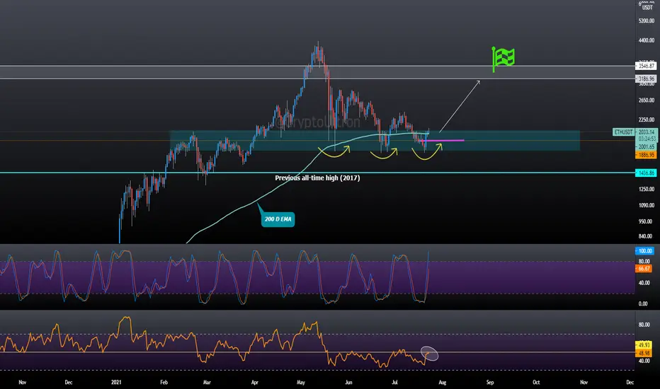Click the 'Previous all-time high (2017)' text annotation
The width and height of the screenshot is (660, 389).
(317, 178)
